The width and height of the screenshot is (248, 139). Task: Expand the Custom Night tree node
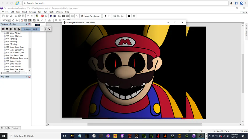5,61
